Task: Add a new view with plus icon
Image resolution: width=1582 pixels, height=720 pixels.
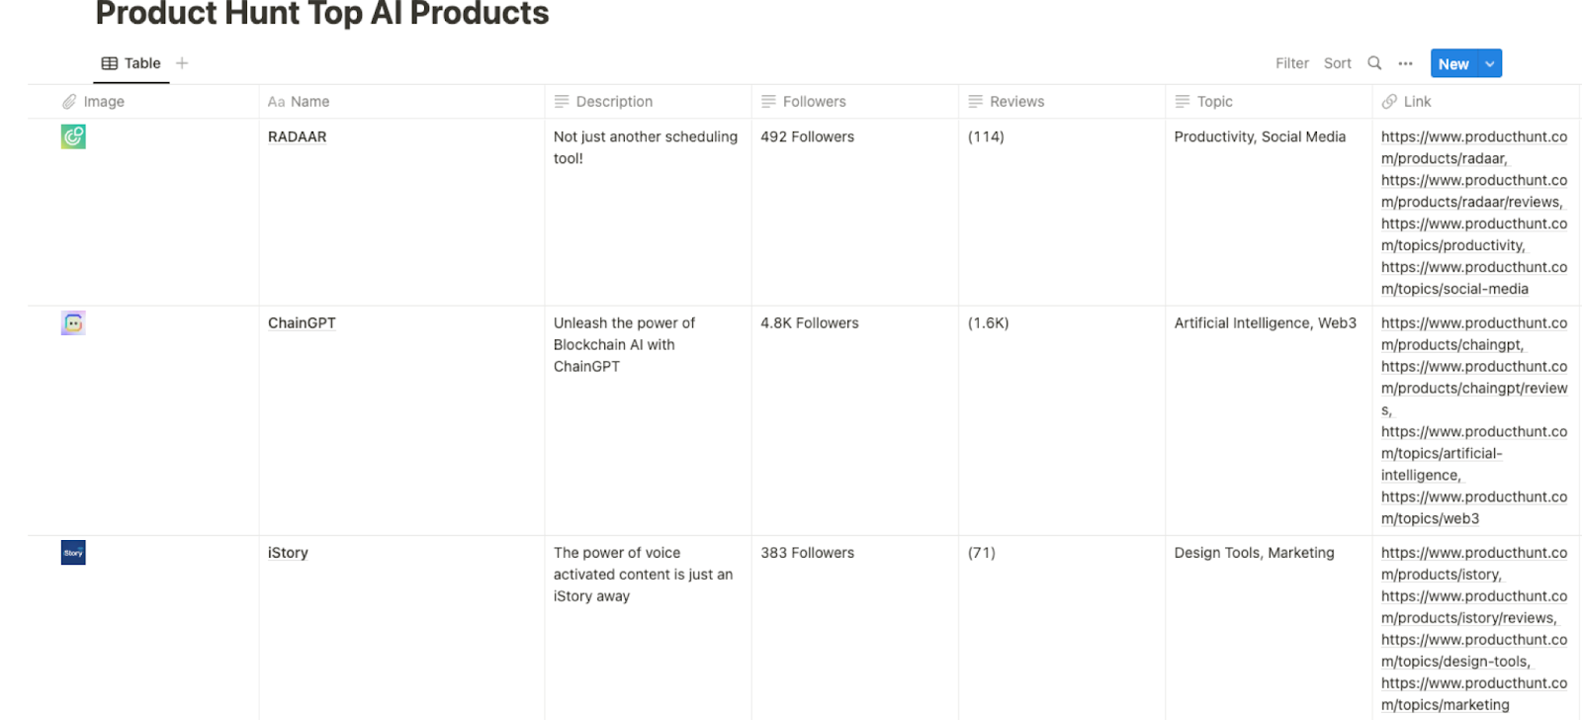Action: coord(182,63)
